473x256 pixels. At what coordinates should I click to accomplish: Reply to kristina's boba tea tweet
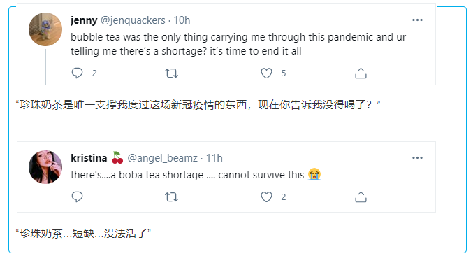coord(77,197)
